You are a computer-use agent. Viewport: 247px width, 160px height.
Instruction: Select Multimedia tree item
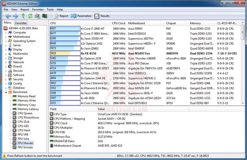[x=20, y=54]
